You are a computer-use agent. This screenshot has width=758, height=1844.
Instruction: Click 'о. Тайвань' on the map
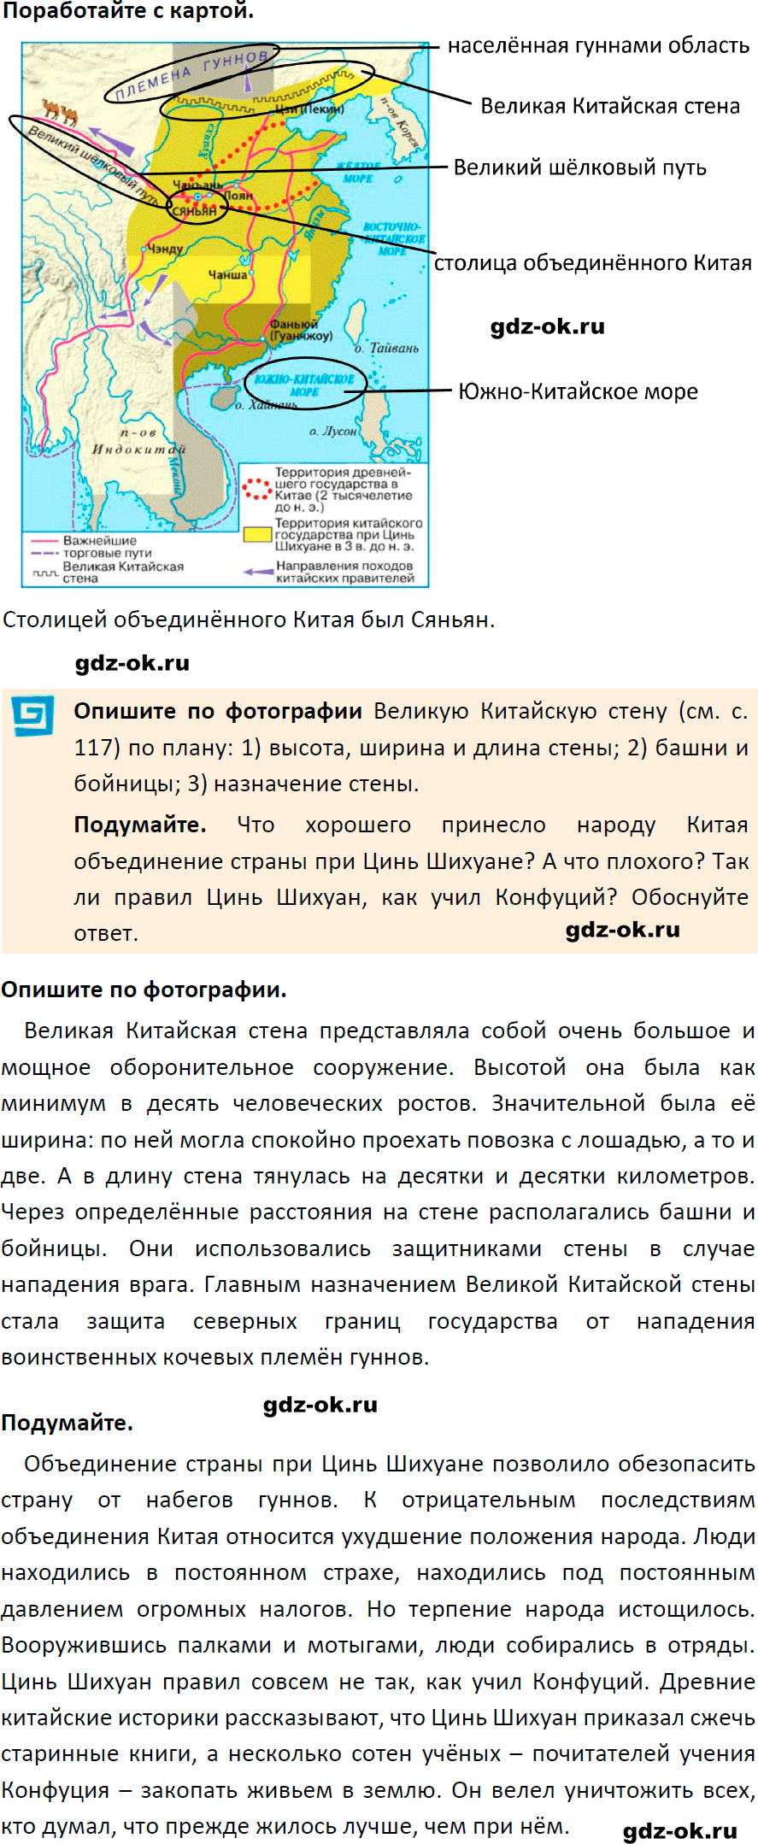coord(387,348)
